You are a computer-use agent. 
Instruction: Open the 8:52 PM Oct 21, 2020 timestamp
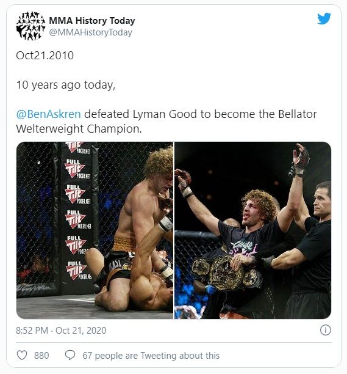(x=61, y=331)
